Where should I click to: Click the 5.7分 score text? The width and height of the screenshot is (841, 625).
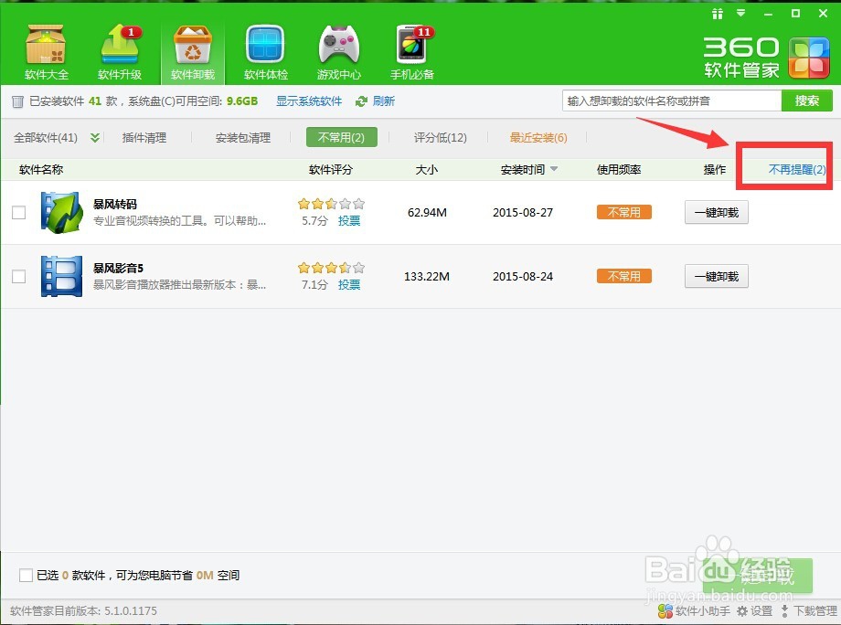coord(314,221)
